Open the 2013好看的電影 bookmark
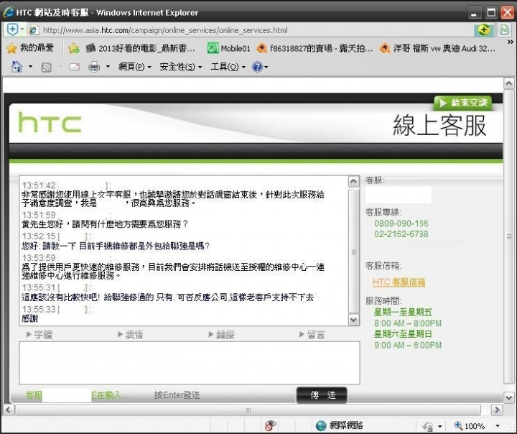 [x=141, y=49]
